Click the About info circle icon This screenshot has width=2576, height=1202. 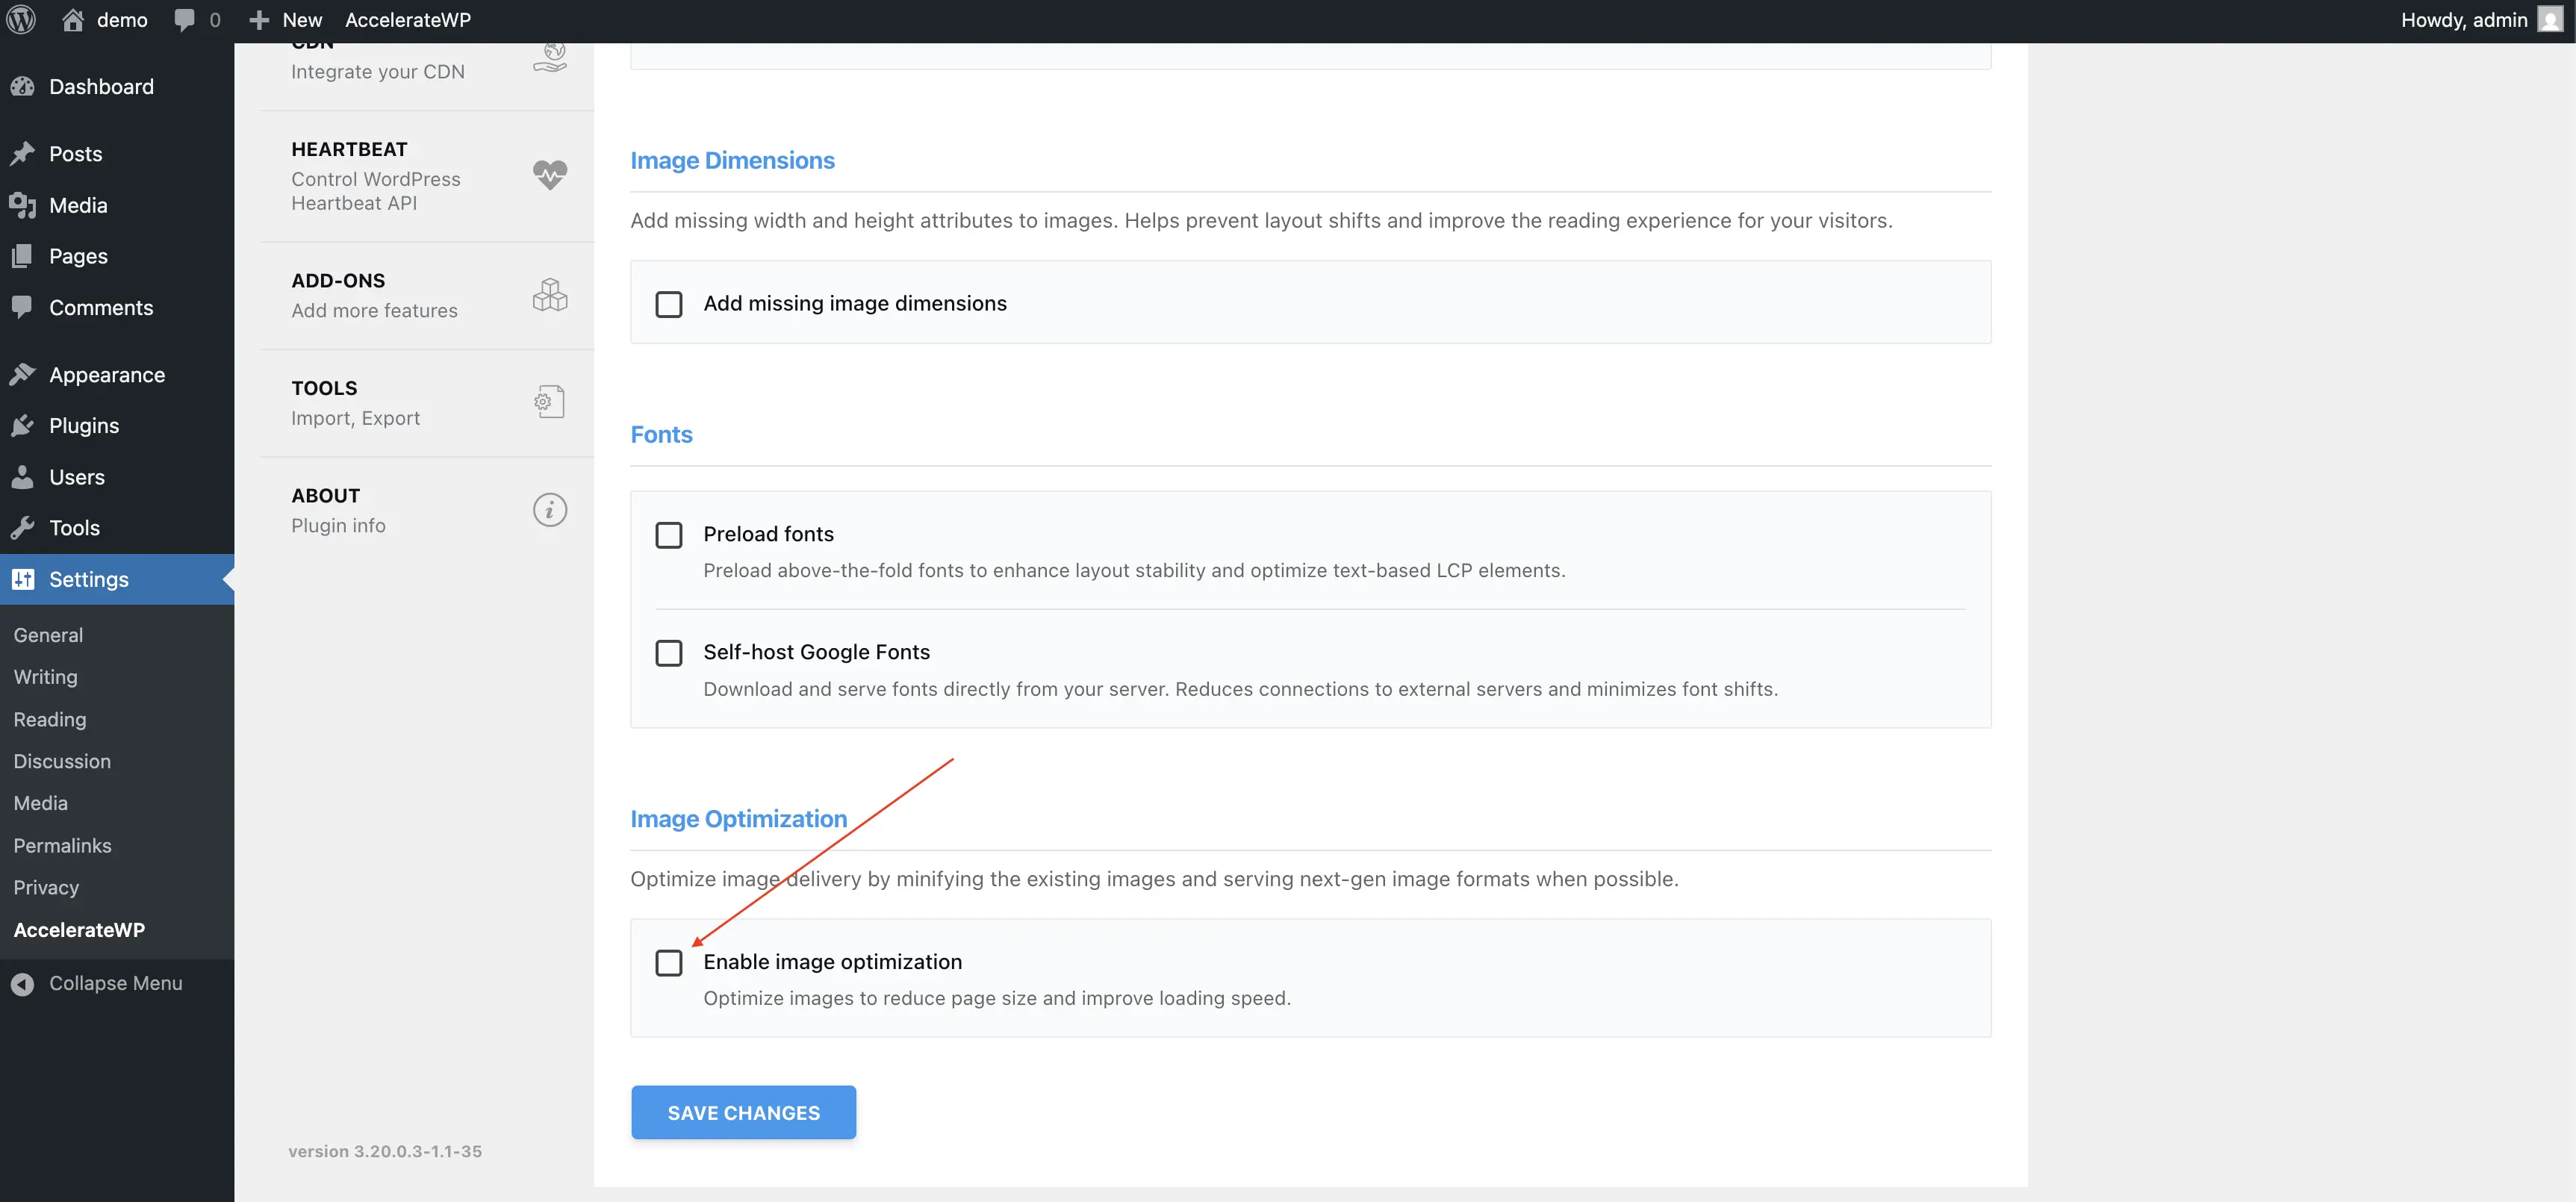pyautogui.click(x=549, y=510)
